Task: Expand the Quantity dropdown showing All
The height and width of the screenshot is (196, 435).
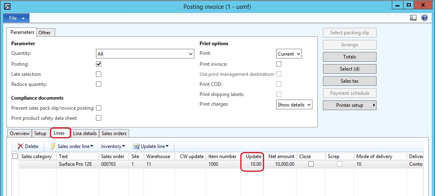Action: (x=191, y=54)
